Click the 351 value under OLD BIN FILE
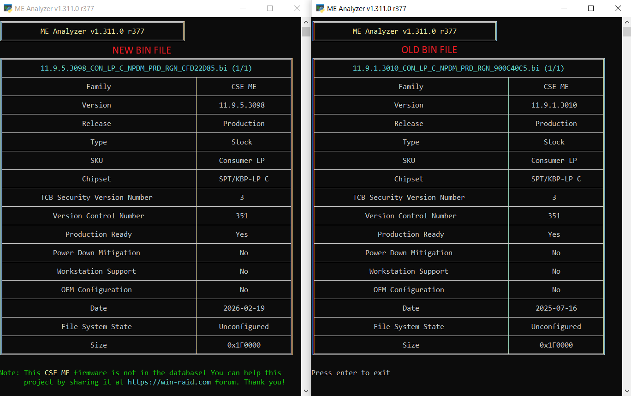Screen dimensions: 631x396 (x=554, y=216)
